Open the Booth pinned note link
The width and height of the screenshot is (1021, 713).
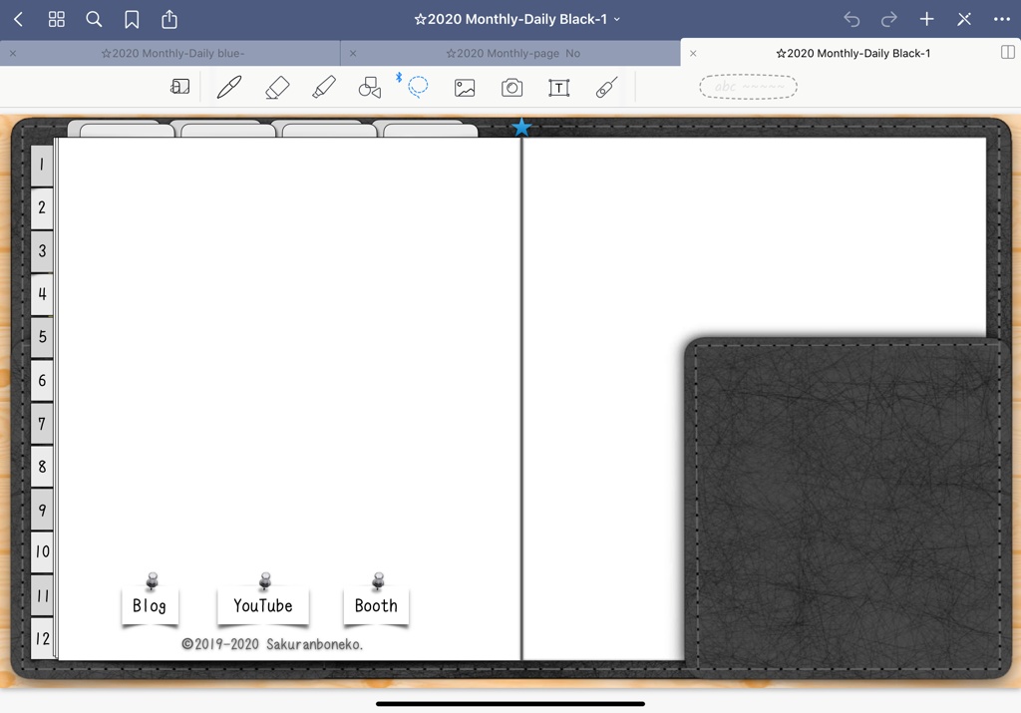376,605
